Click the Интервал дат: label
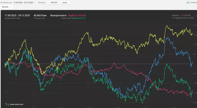 (x=6, y=3)
